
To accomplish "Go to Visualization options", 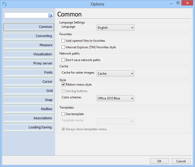I will [x=29, y=54].
